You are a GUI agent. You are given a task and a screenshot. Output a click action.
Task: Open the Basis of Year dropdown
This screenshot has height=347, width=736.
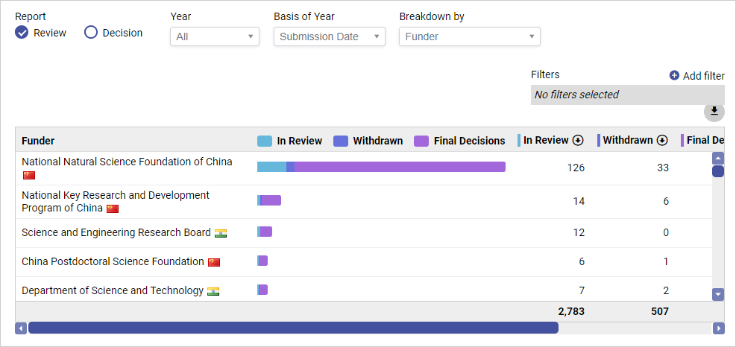329,36
